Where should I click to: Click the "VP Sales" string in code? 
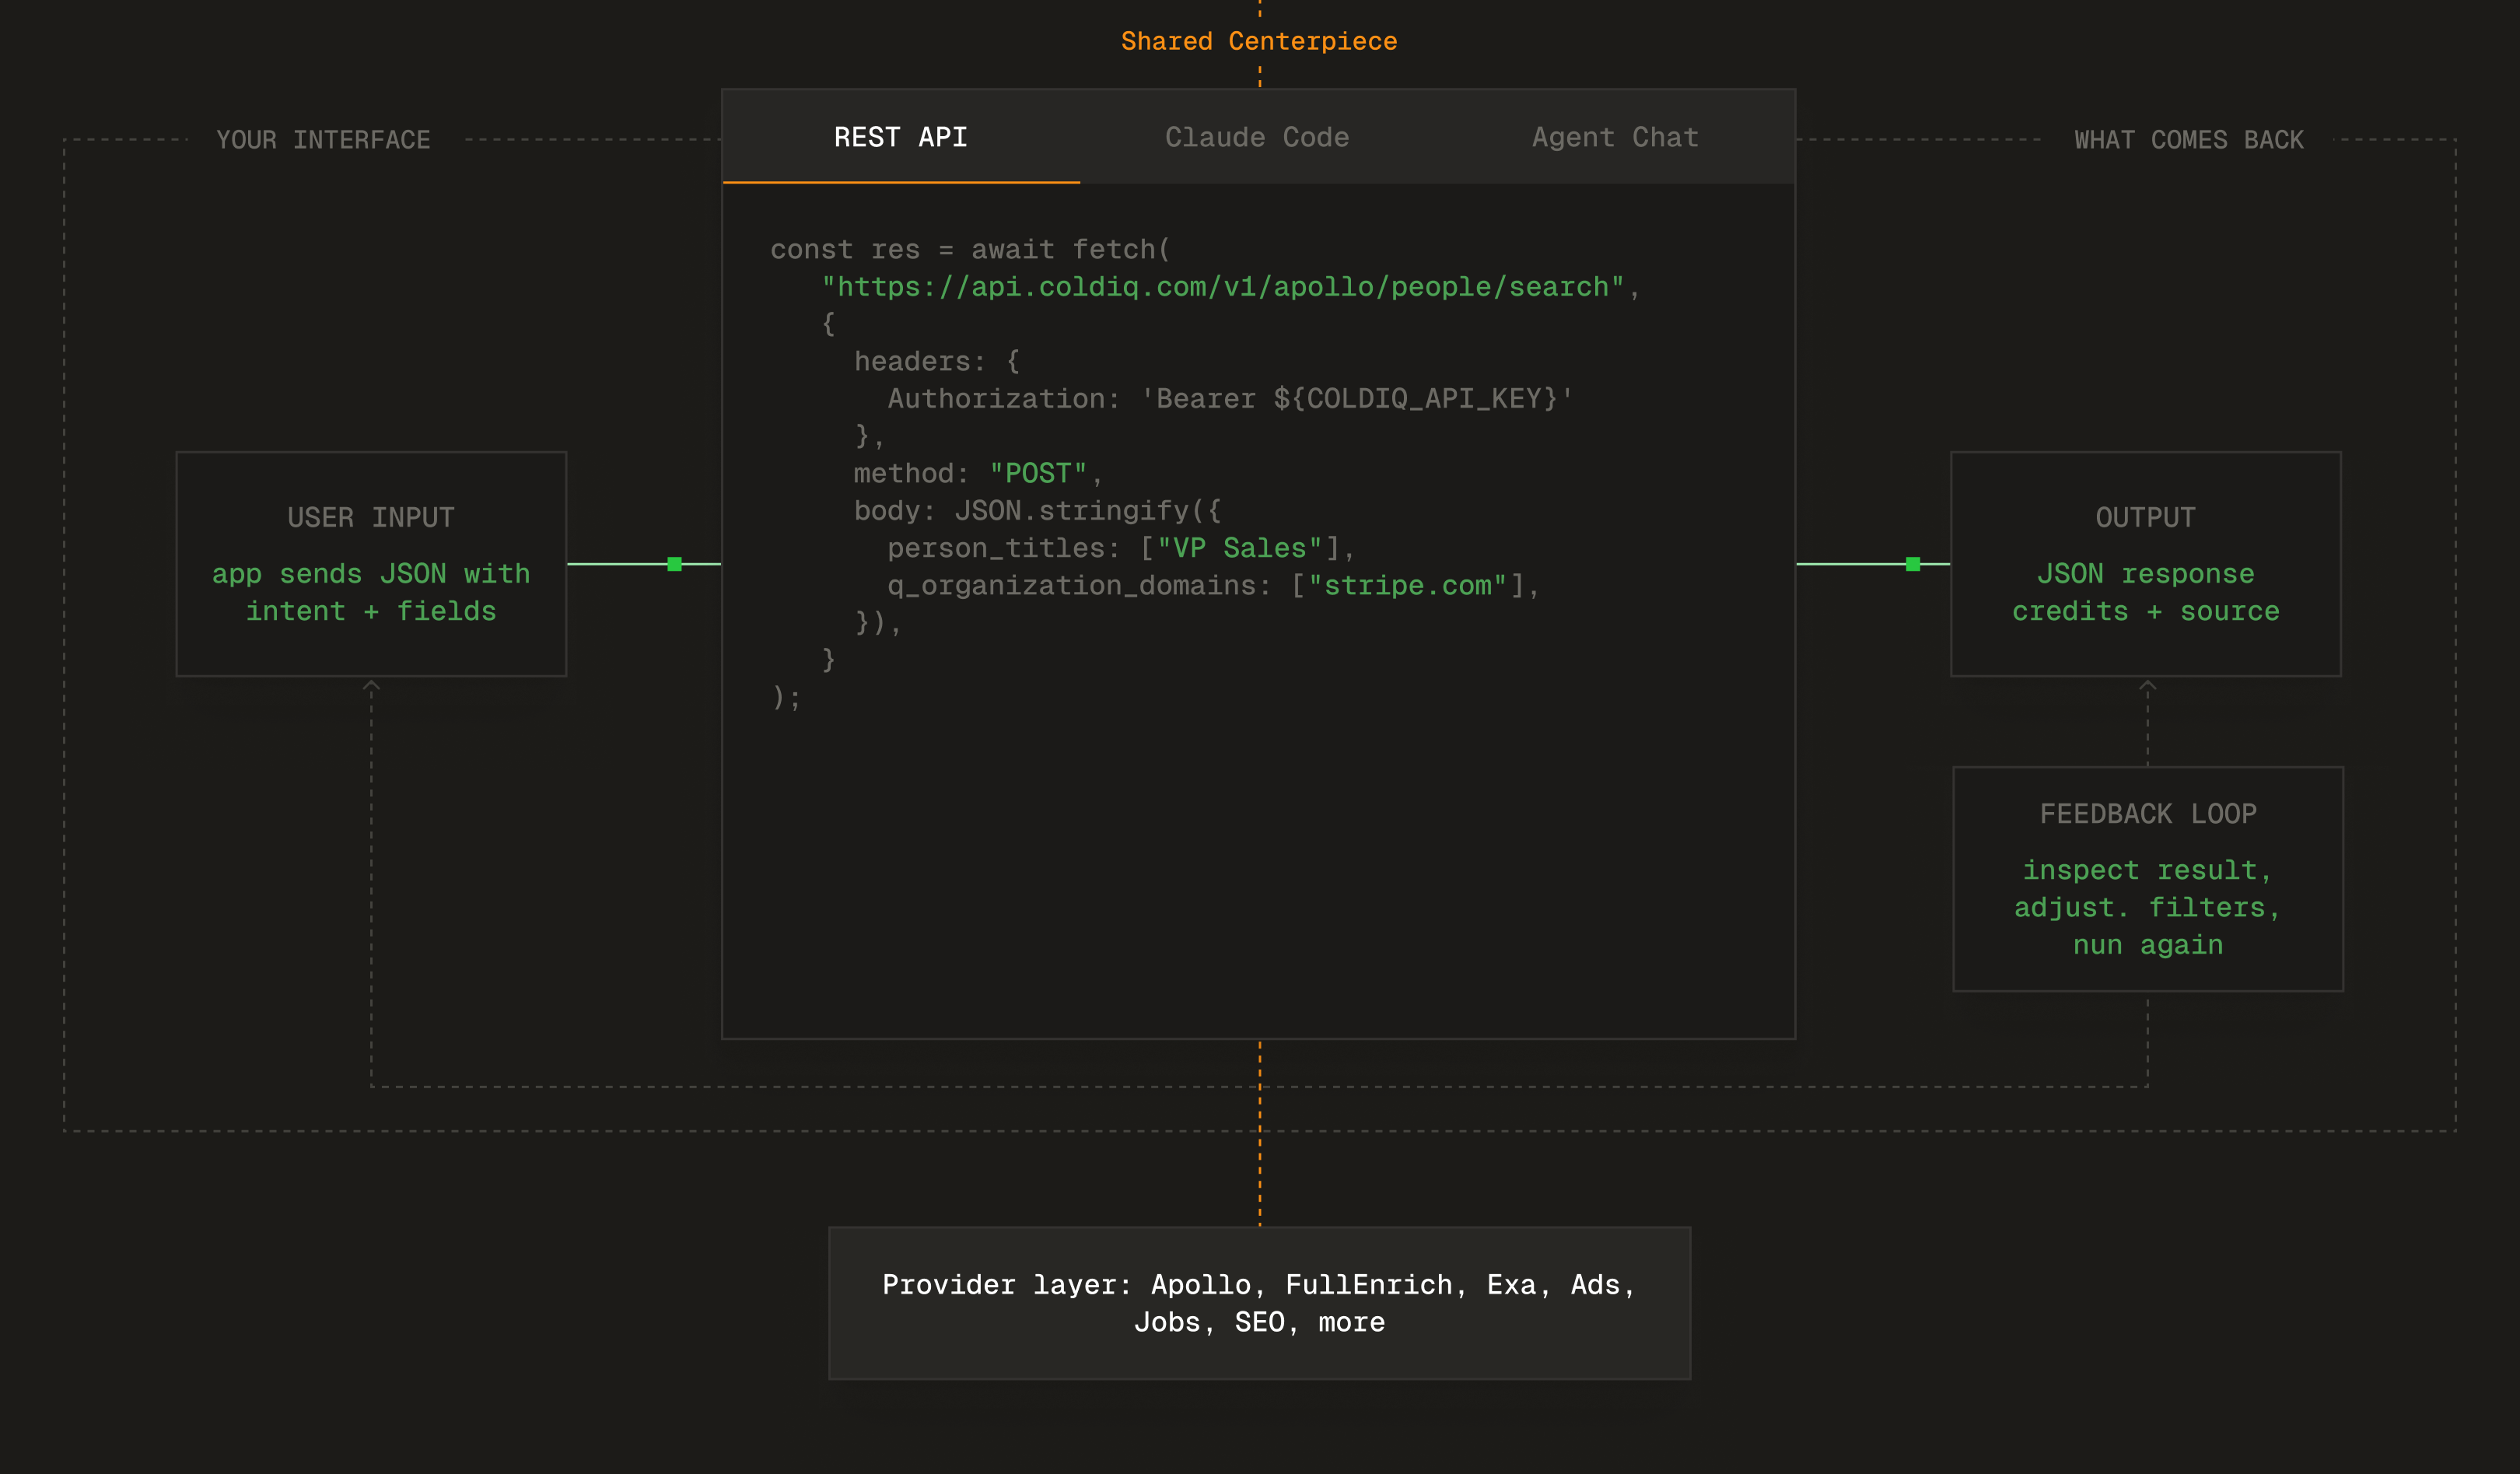(1240, 548)
